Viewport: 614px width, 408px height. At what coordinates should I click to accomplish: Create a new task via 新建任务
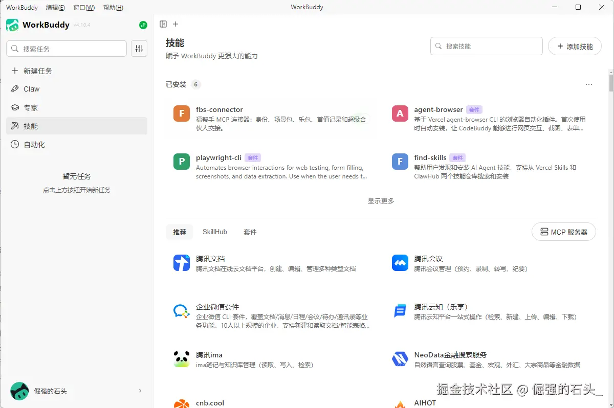tap(77, 71)
